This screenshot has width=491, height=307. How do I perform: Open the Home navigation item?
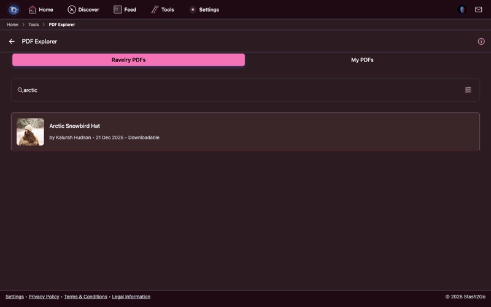tap(41, 10)
